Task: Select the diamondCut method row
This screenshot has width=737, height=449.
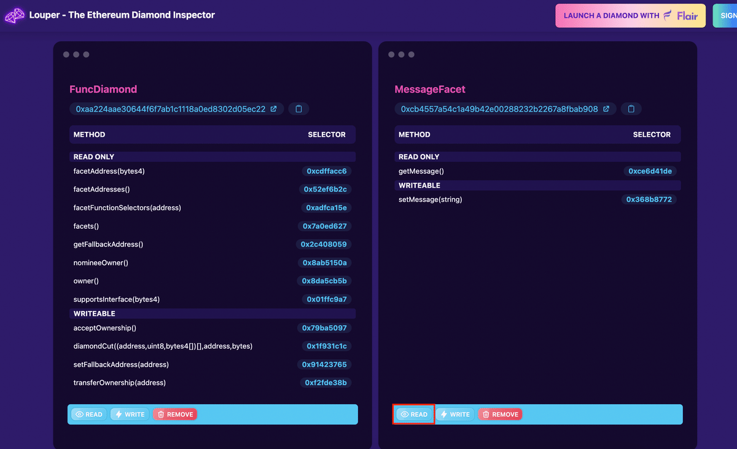Action: (x=213, y=346)
